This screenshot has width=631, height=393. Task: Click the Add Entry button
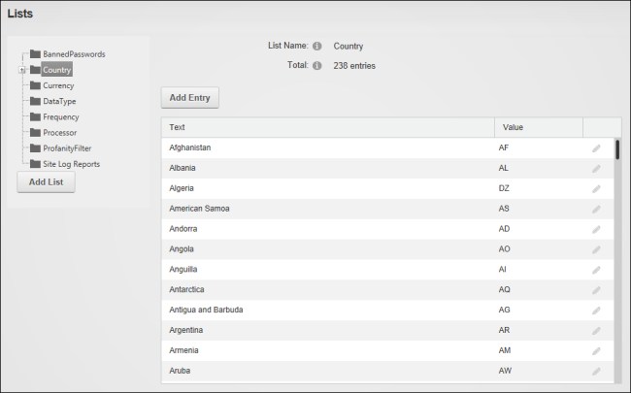[x=190, y=98]
